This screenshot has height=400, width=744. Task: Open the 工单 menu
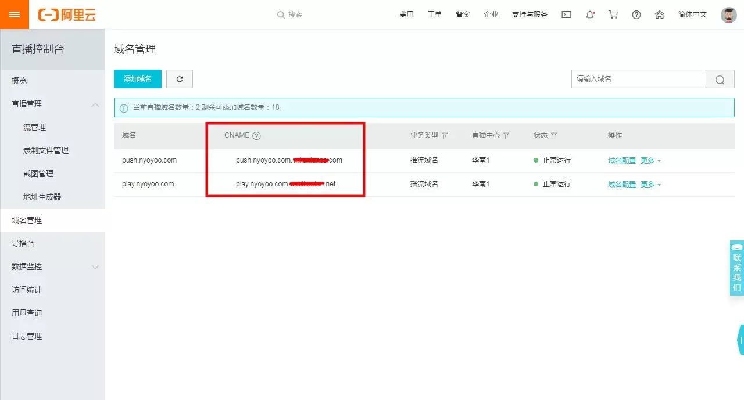[435, 15]
